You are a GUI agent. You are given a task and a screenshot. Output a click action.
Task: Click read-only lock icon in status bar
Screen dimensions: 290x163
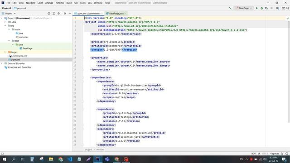pos(282,153)
